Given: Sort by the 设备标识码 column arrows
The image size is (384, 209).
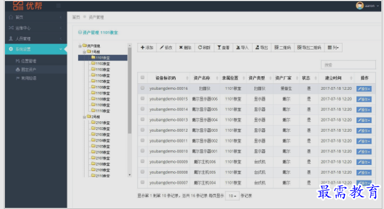Looking at the screenshot, I should [x=187, y=78].
